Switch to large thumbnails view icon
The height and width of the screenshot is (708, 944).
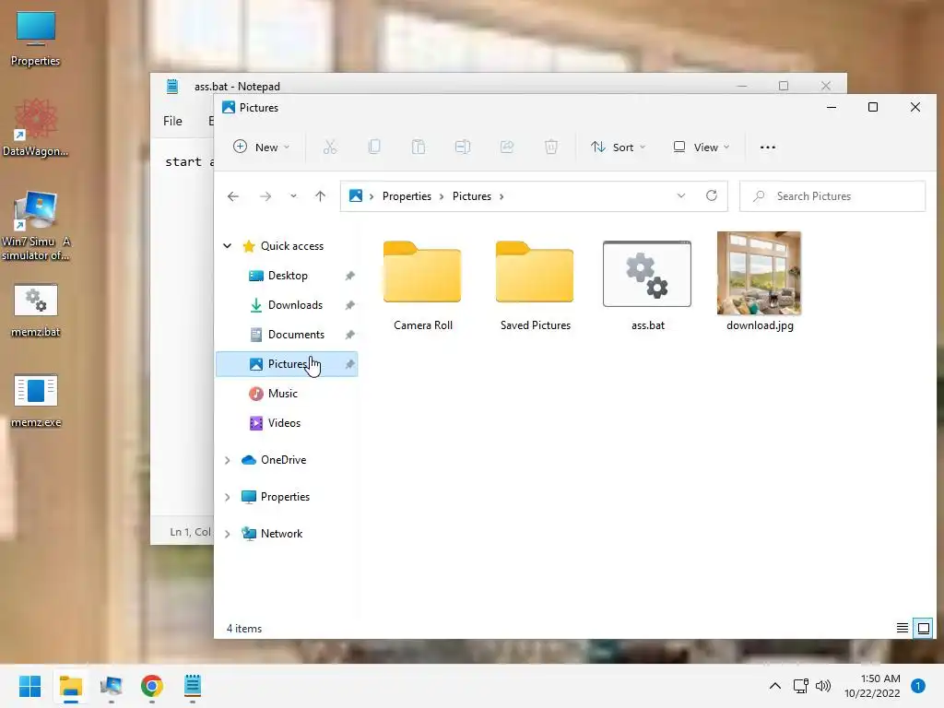click(923, 629)
